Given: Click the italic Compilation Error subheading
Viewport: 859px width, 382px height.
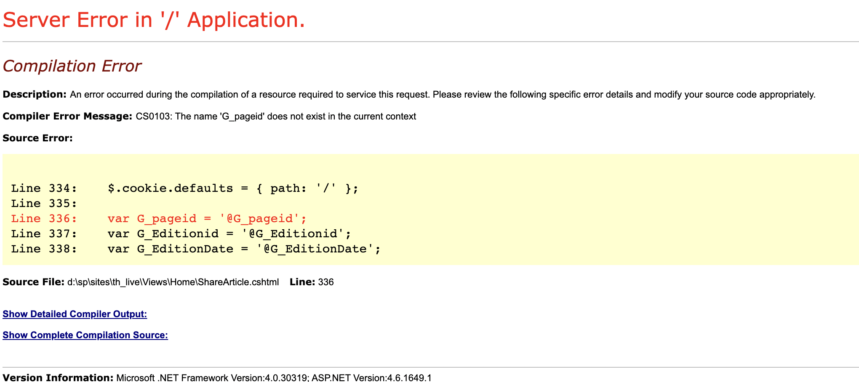Looking at the screenshot, I should click(x=72, y=66).
